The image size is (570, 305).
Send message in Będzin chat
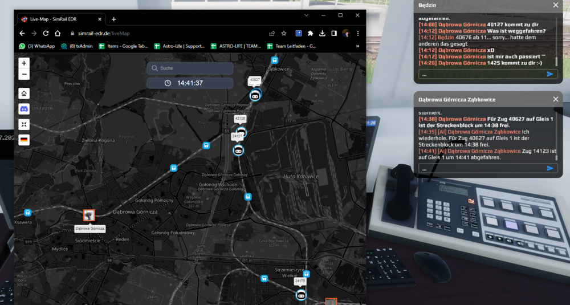(x=549, y=74)
